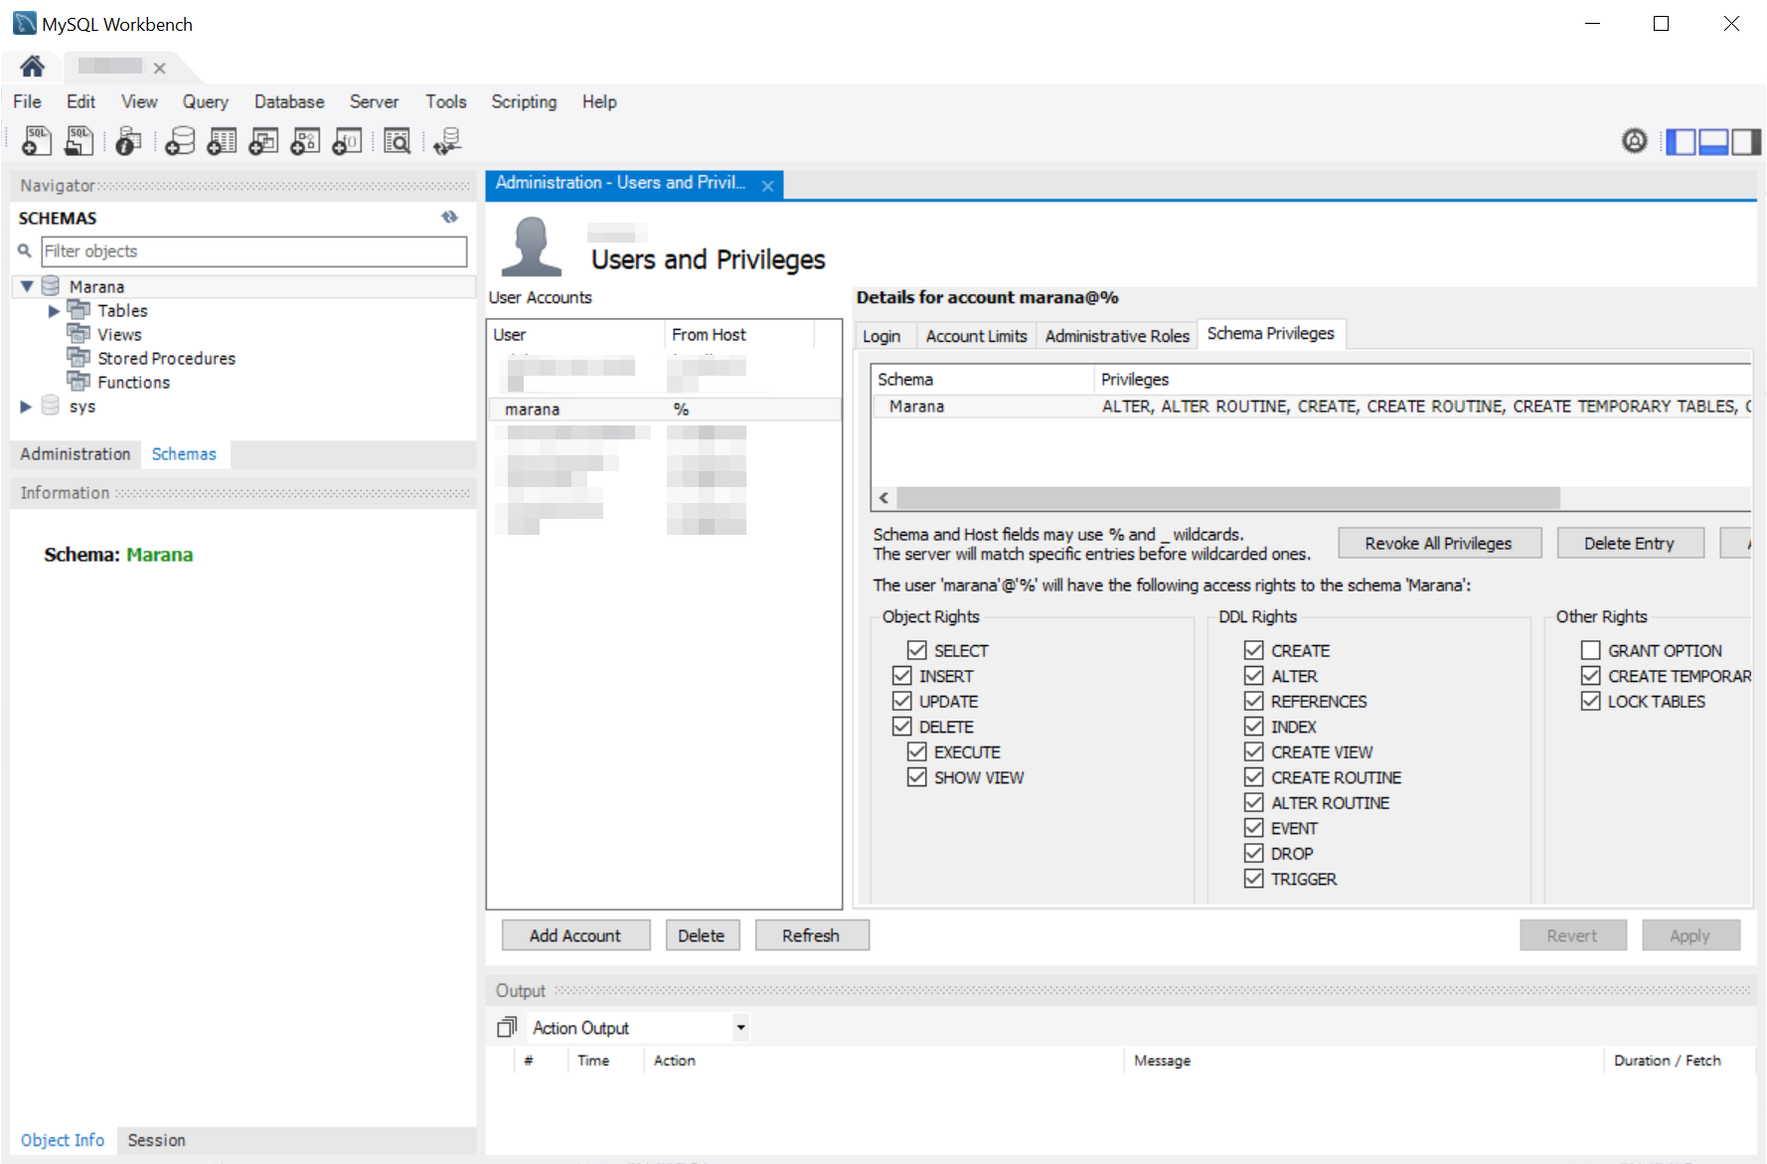This screenshot has width=1767, height=1164.
Task: Toggle the EXECUTE privilege checkbox
Action: point(916,751)
